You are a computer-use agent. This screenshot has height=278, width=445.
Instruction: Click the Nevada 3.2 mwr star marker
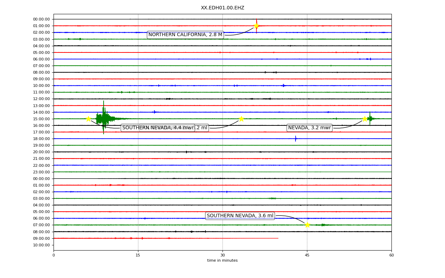click(x=365, y=119)
